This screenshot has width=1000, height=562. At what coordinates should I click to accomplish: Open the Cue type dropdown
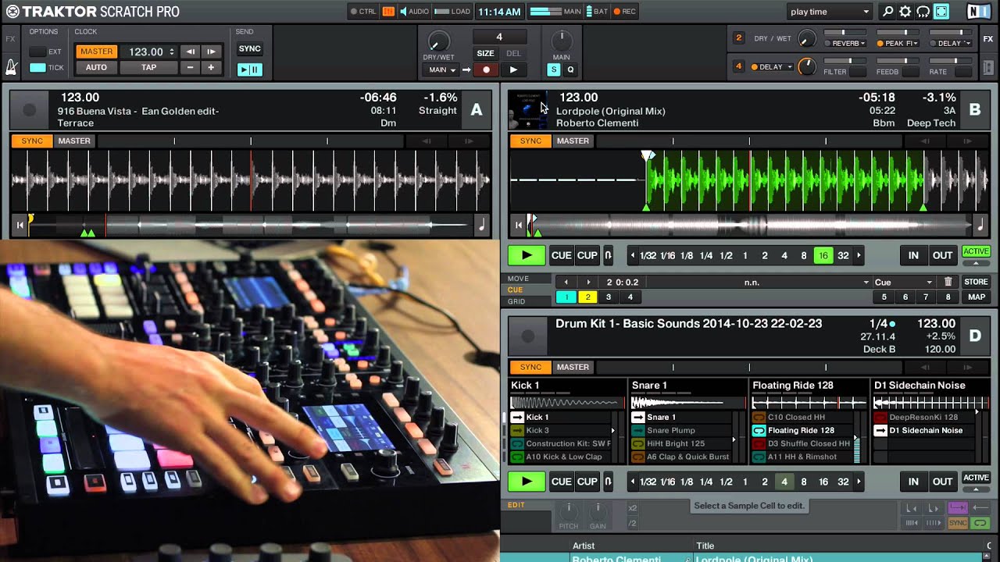coord(903,282)
